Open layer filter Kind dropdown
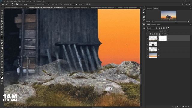192x108 pixels. (151, 28)
